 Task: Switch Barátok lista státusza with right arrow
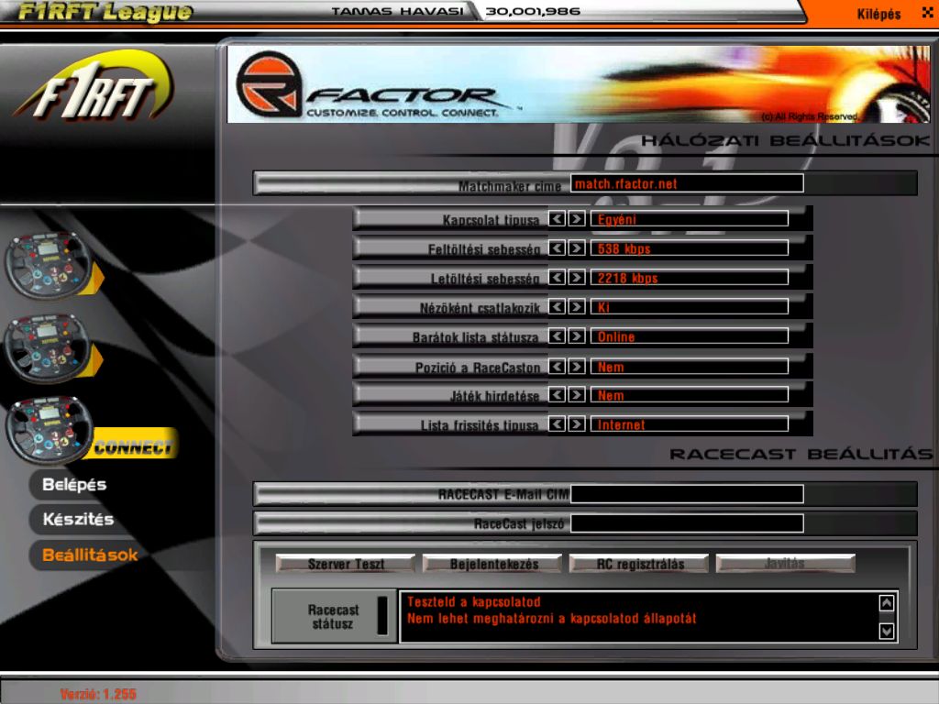577,335
